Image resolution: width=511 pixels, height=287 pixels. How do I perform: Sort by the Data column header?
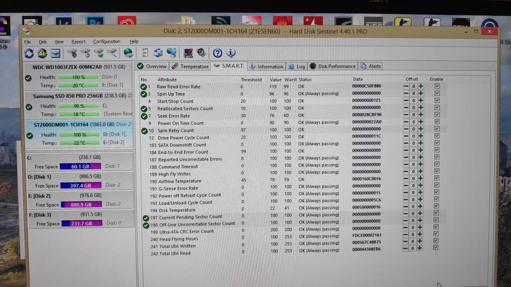[357, 79]
